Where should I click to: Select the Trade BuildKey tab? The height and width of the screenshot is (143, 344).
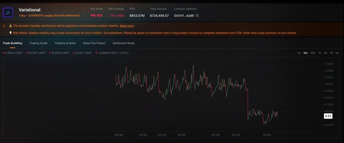[x=13, y=43]
